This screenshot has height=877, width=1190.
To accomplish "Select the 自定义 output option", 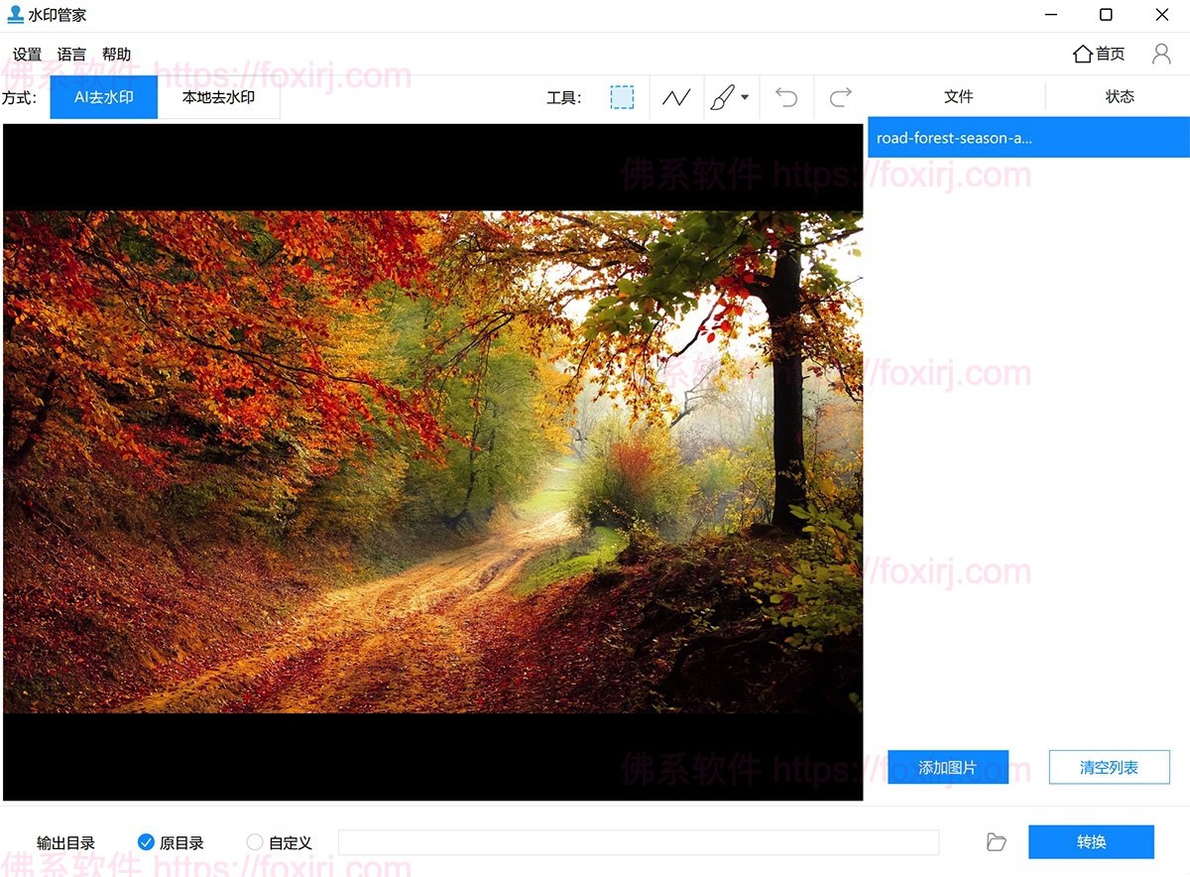I will coord(255,842).
